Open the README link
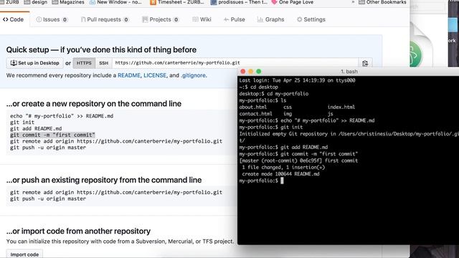Screen dimensions: 459x258 [129, 75]
